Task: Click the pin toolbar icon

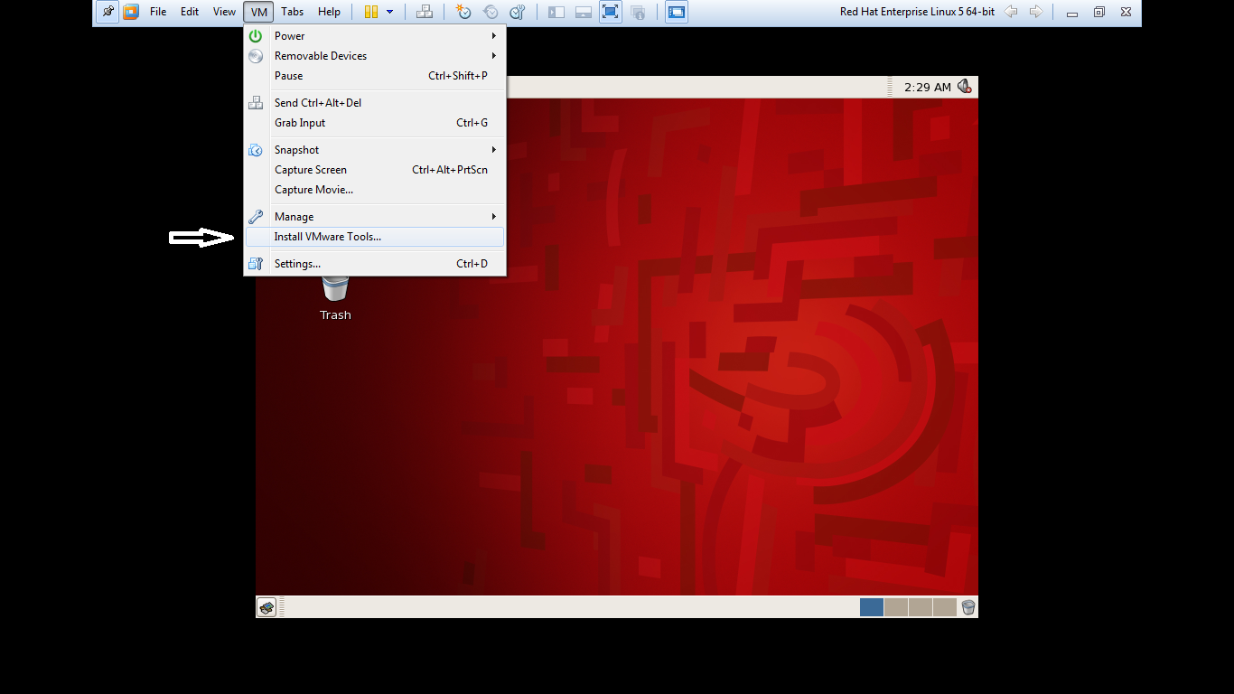Action: point(108,12)
